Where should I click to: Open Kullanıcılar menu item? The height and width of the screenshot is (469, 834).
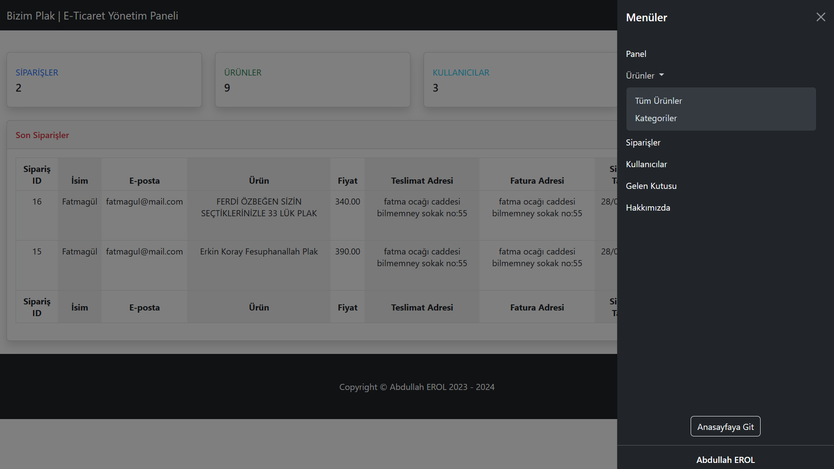[646, 164]
